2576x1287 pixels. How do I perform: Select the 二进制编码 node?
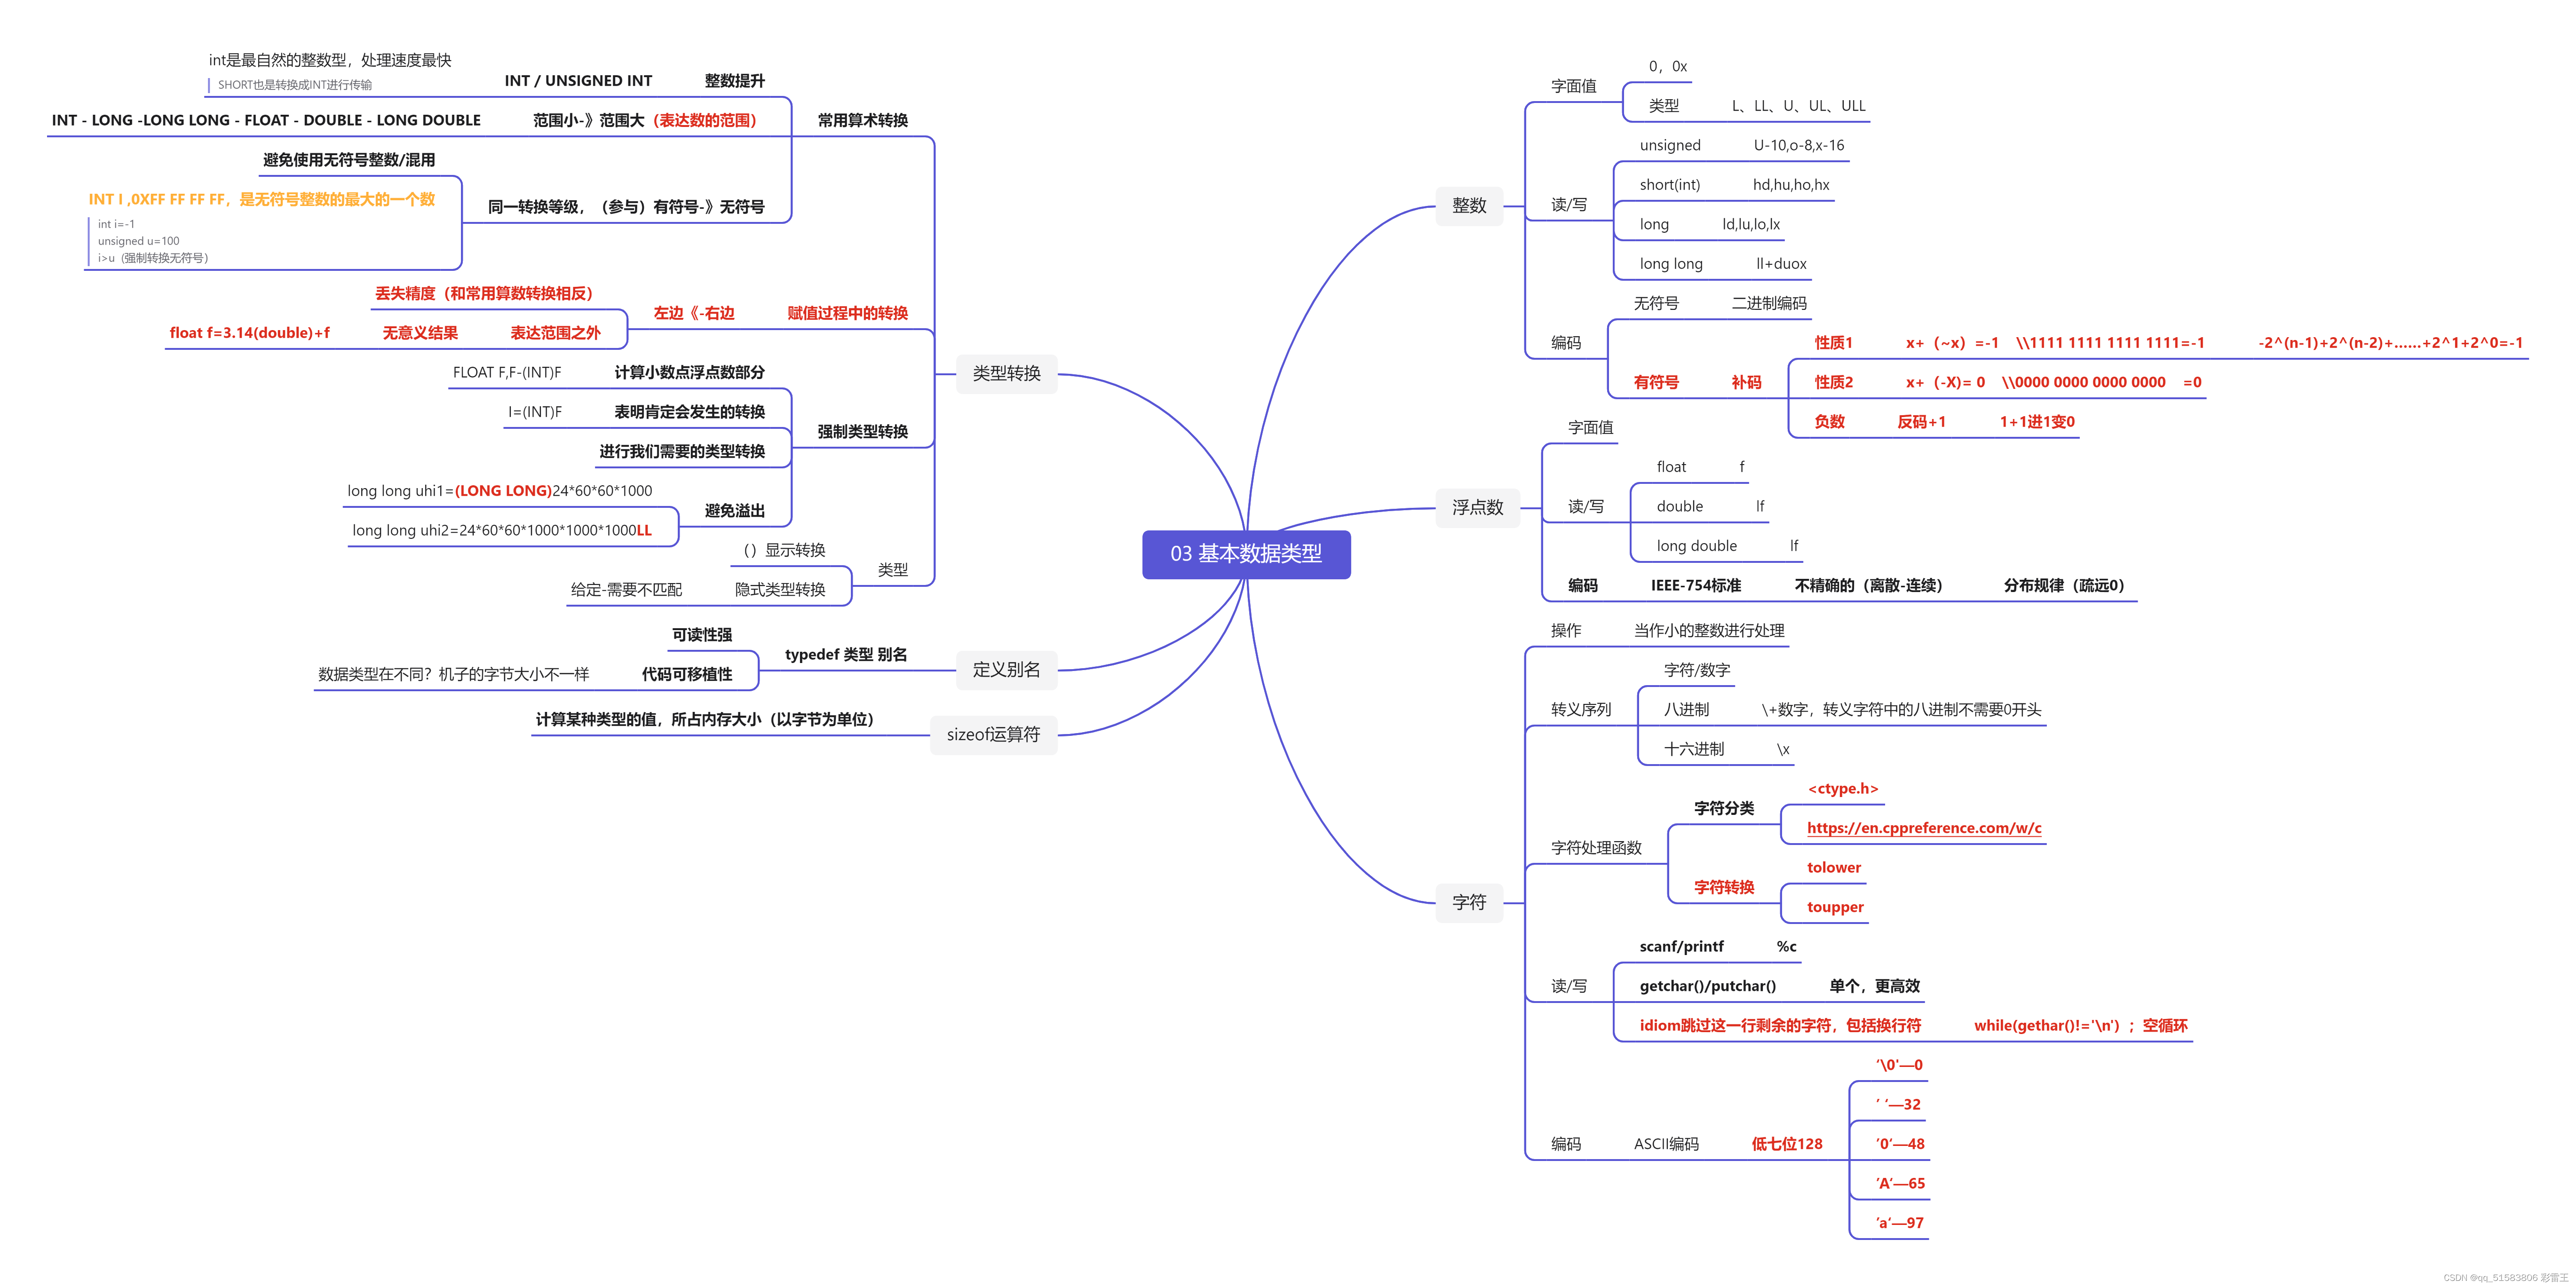click(1769, 304)
